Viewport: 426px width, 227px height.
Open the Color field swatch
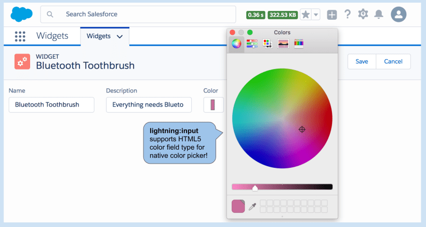[214, 105]
